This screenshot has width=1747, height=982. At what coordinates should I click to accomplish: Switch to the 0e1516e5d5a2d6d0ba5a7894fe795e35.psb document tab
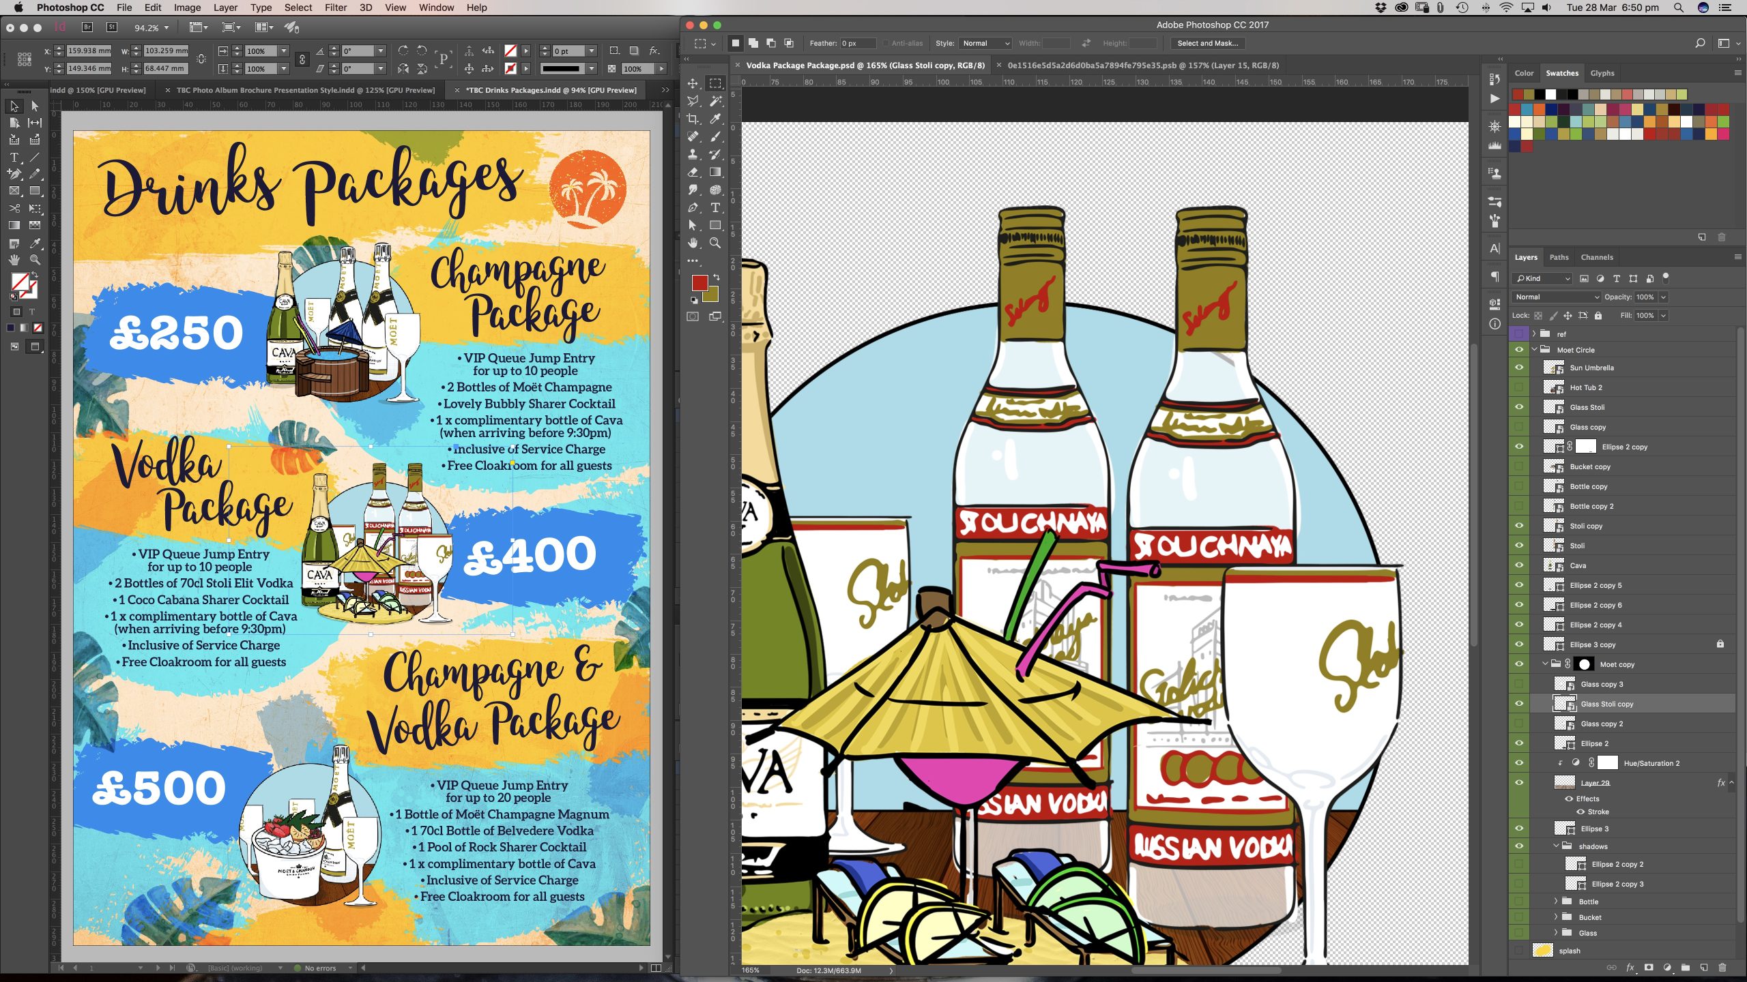coord(1143,65)
